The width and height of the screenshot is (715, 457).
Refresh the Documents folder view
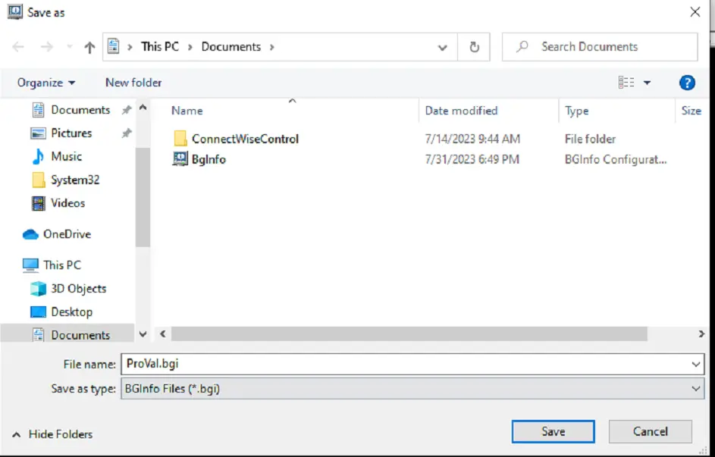[474, 47]
